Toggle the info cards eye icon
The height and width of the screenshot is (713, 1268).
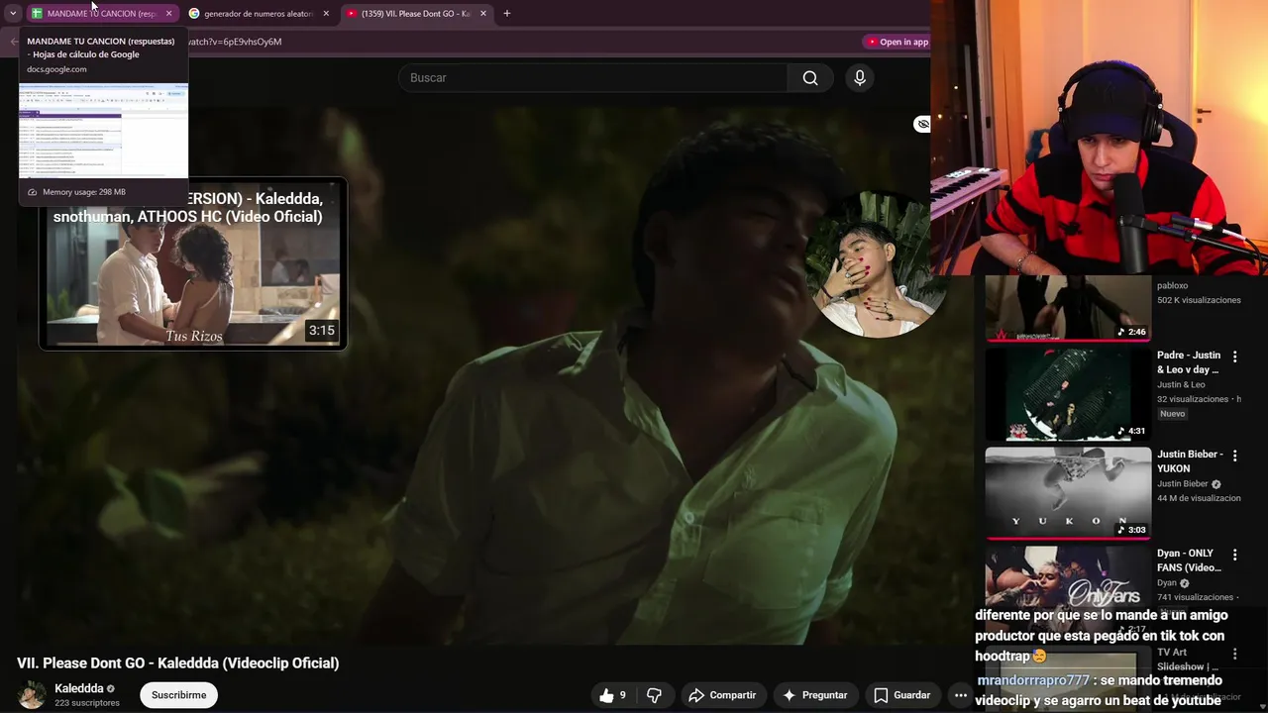(x=922, y=124)
